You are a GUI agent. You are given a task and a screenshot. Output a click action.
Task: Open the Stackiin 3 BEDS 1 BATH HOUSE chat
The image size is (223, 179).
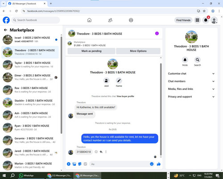[30, 102]
